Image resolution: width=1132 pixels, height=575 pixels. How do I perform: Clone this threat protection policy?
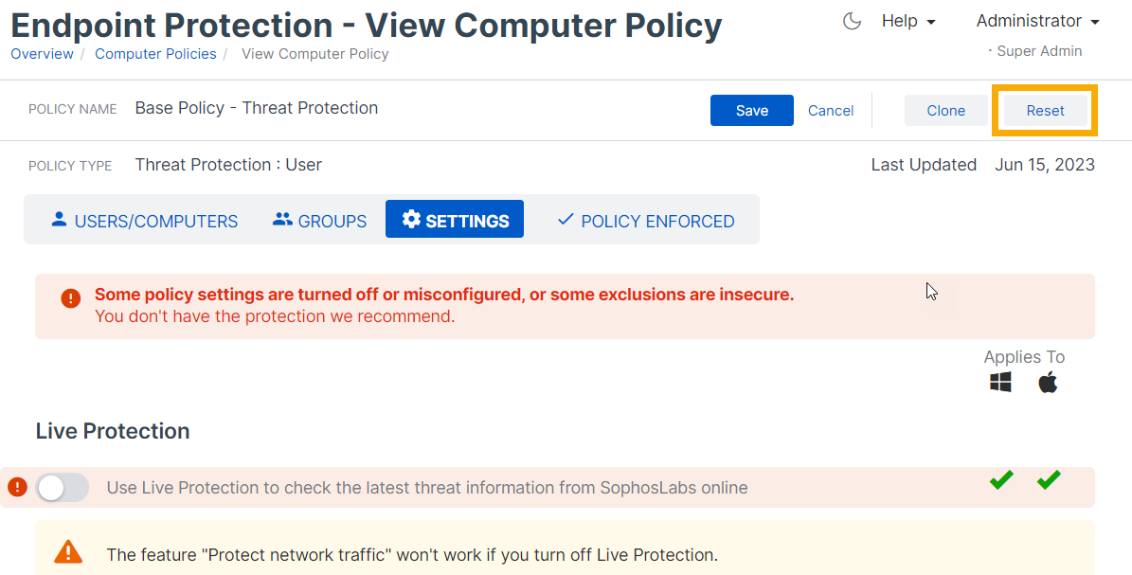pos(945,111)
